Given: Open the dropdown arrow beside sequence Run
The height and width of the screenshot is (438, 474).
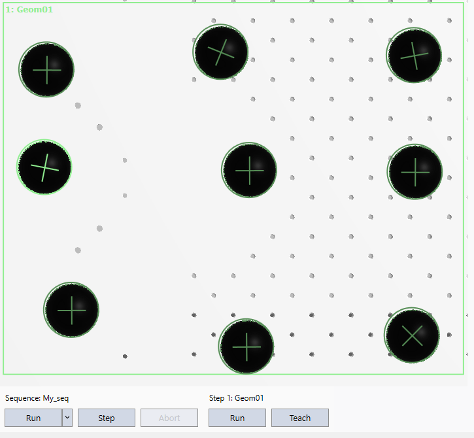Looking at the screenshot, I should pos(67,418).
